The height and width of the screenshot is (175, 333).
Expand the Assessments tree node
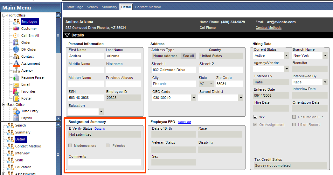(x=3, y=174)
